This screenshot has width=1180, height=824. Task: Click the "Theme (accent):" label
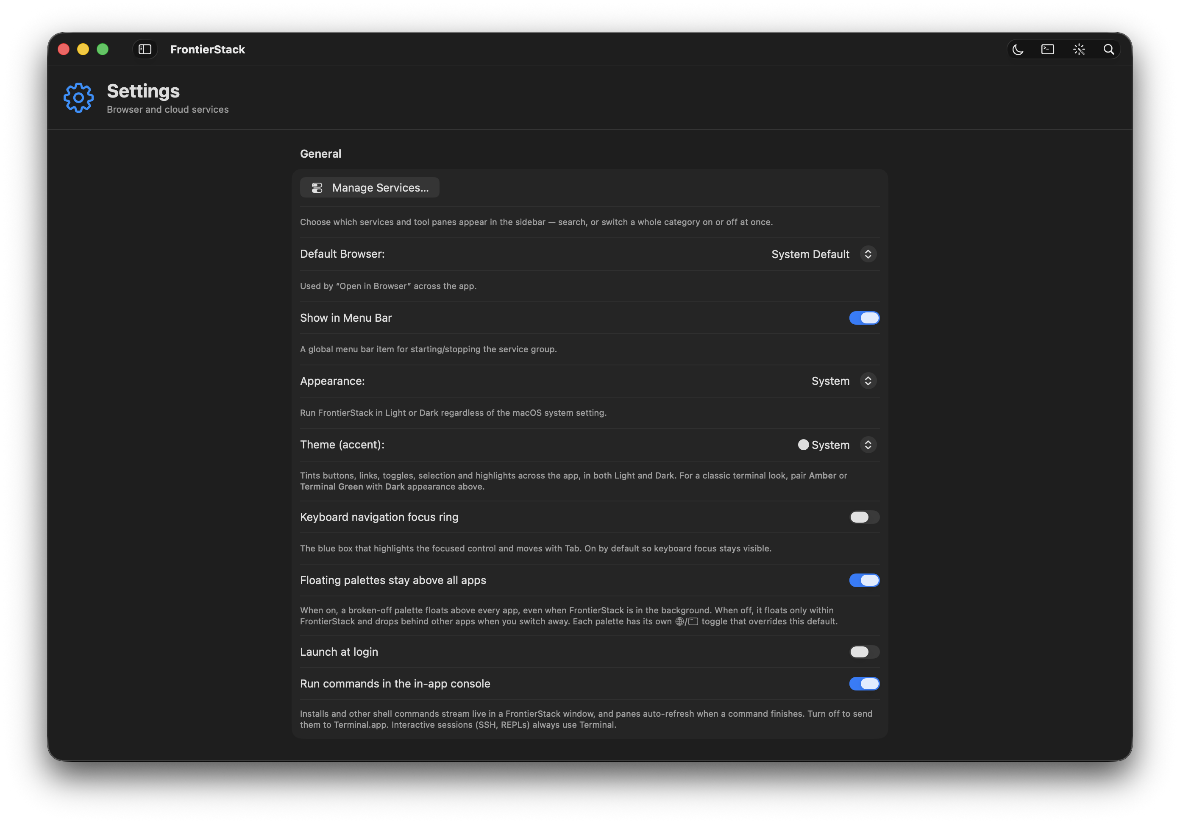(342, 445)
